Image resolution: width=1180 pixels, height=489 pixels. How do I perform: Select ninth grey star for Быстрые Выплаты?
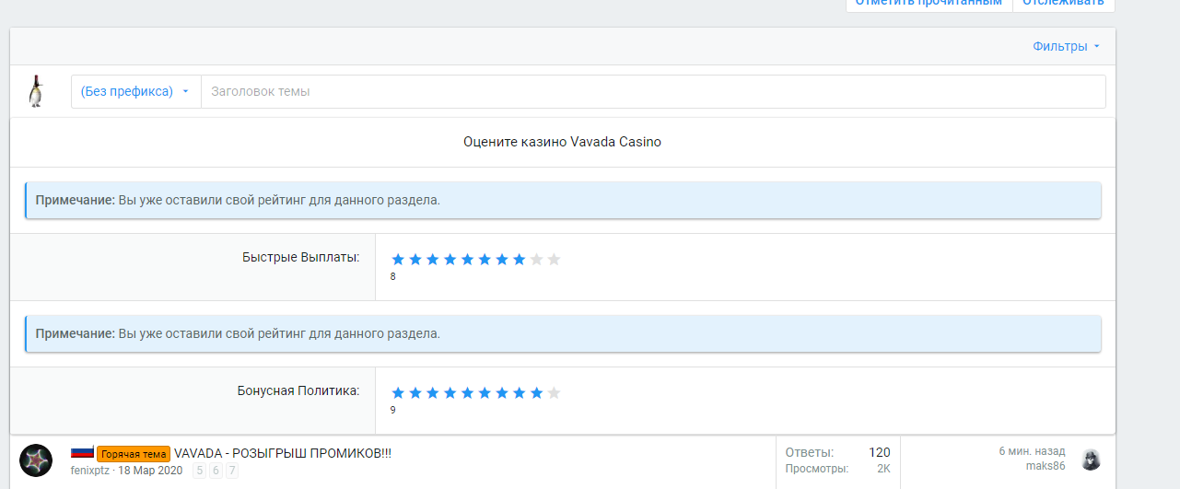536,260
